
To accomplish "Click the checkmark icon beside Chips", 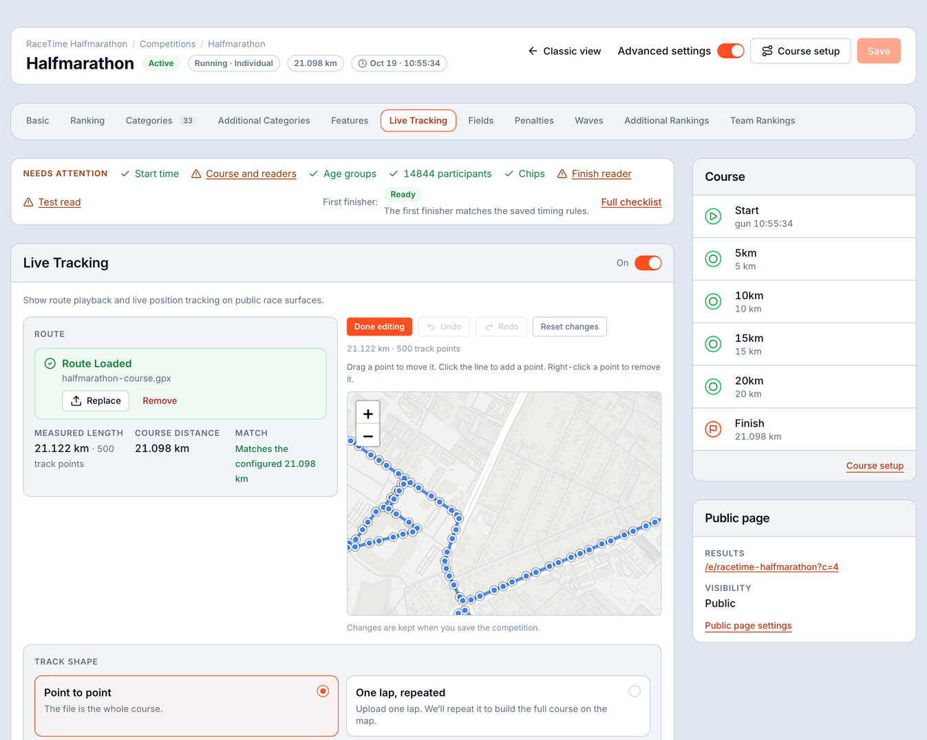I will coord(509,174).
